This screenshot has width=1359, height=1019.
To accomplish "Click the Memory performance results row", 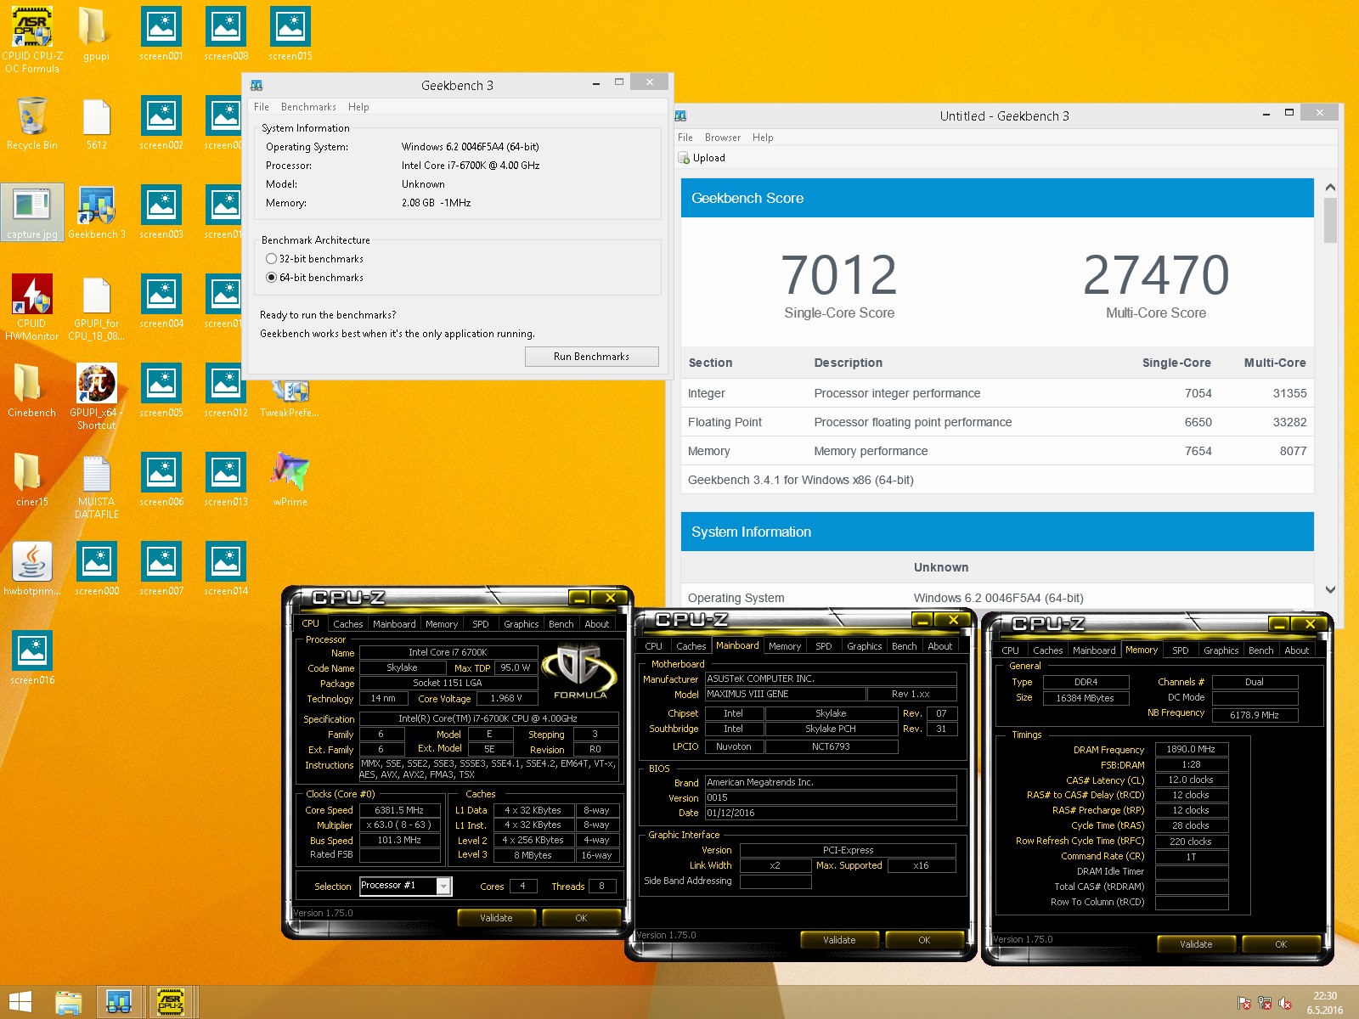I will (x=997, y=451).
